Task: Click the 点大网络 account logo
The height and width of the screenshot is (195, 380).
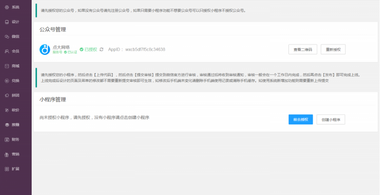Action: click(45, 50)
